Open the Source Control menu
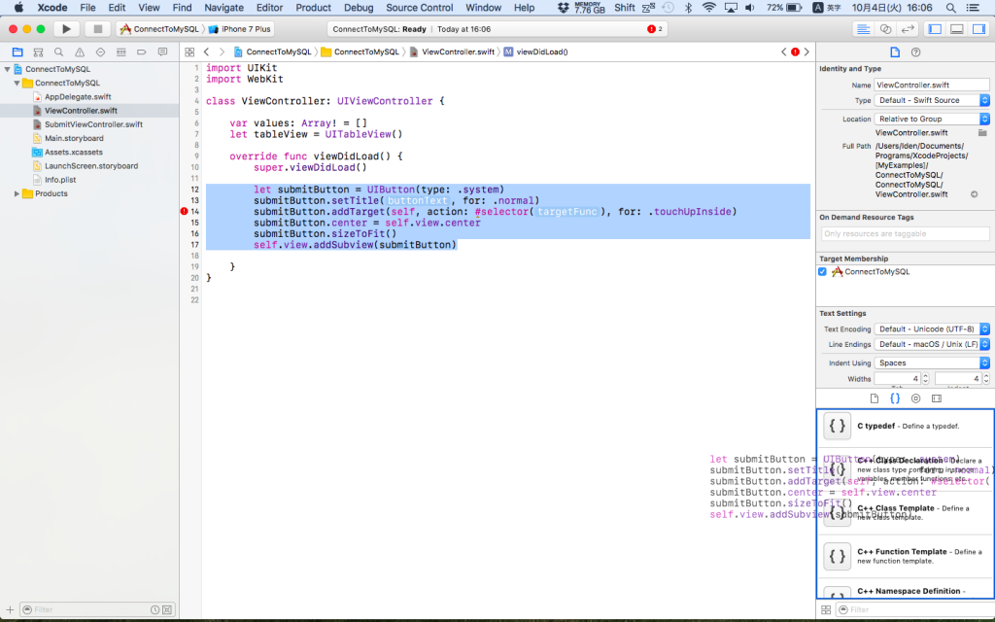995x622 pixels. [419, 8]
